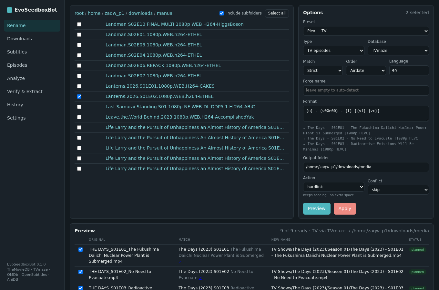This screenshot has width=439, height=290.
Task: Click the EvoSeedboxBot logo icon
Action: click(9, 10)
